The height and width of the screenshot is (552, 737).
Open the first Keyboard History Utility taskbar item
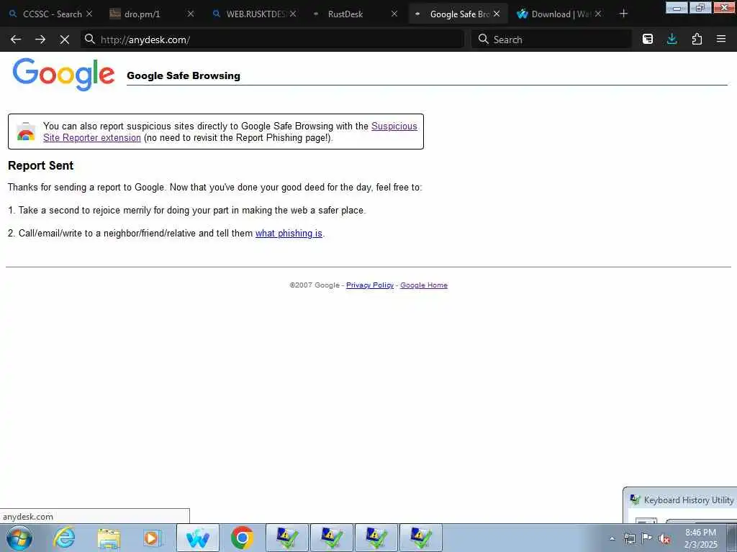(x=287, y=538)
